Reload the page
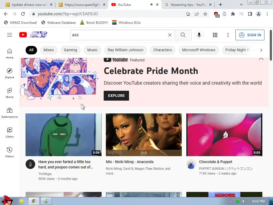Viewport: 273px width, 205px height. (x=23, y=14)
